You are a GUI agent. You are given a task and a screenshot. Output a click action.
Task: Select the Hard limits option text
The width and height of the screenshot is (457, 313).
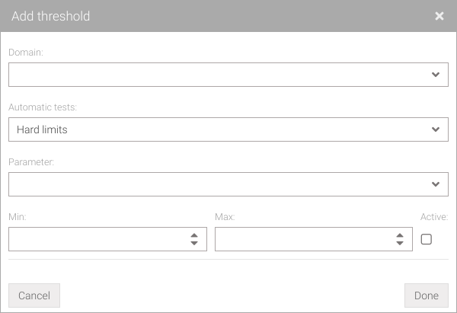(x=42, y=129)
